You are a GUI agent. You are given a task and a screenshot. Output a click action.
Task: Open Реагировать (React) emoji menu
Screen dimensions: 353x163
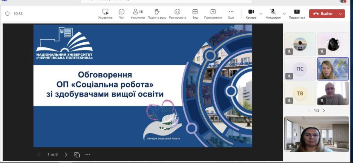[x=177, y=12]
